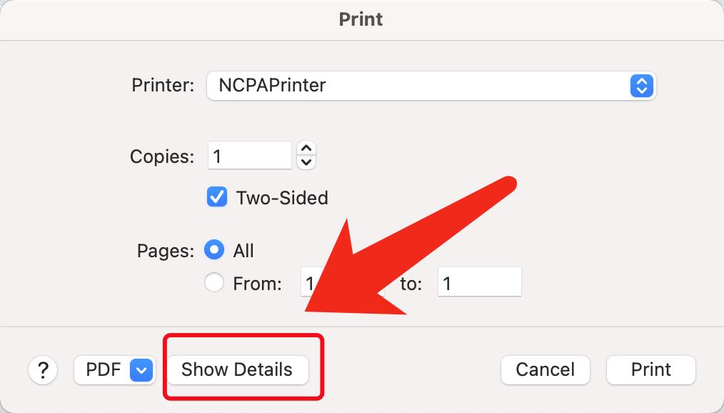724x413 pixels.
Task: Increase copies with the up stepper arrow
Action: tap(306, 149)
